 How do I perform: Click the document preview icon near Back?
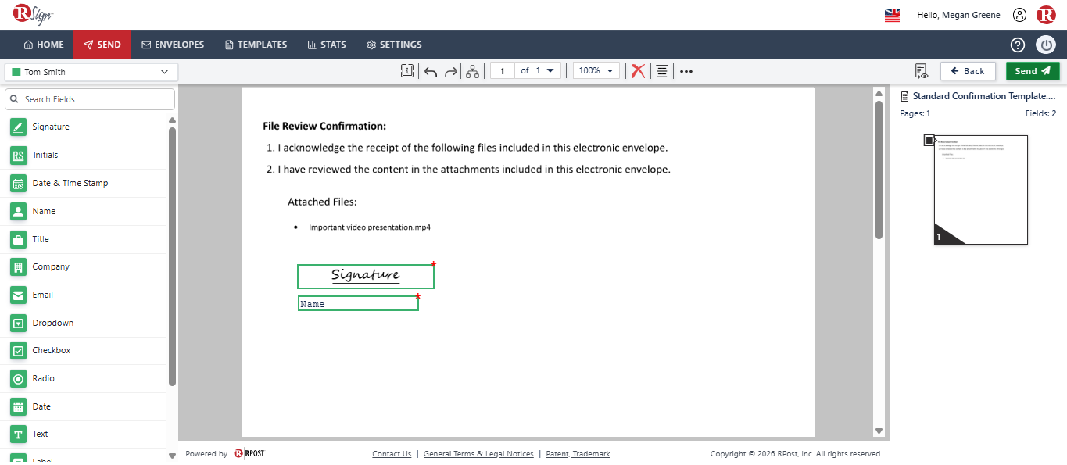(x=921, y=71)
